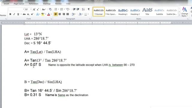Apply paragraph shading
The height and width of the screenshot is (108, 192).
pos(80,14)
